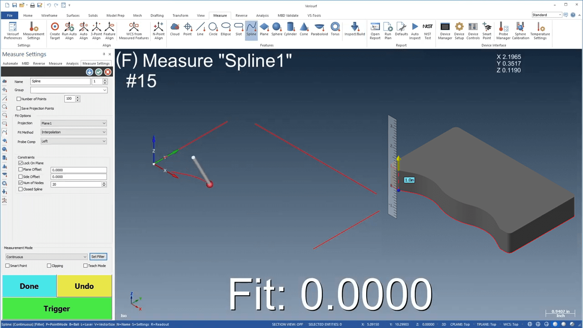Click the Name input field

pos(60,82)
